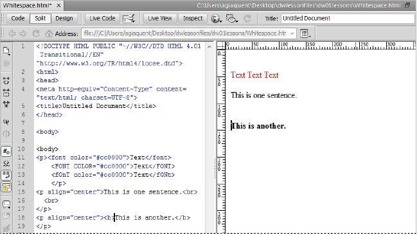Click Balance Braces icon
Viewport: 419px width, 234px height.
[6, 134]
